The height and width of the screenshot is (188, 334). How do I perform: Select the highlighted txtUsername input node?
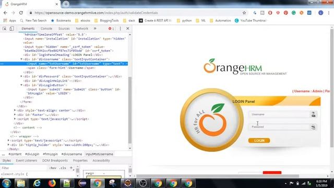coord(64,64)
